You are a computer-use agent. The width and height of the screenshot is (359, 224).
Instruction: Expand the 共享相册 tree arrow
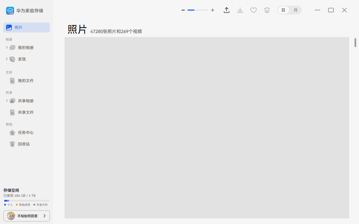click(x=7, y=101)
